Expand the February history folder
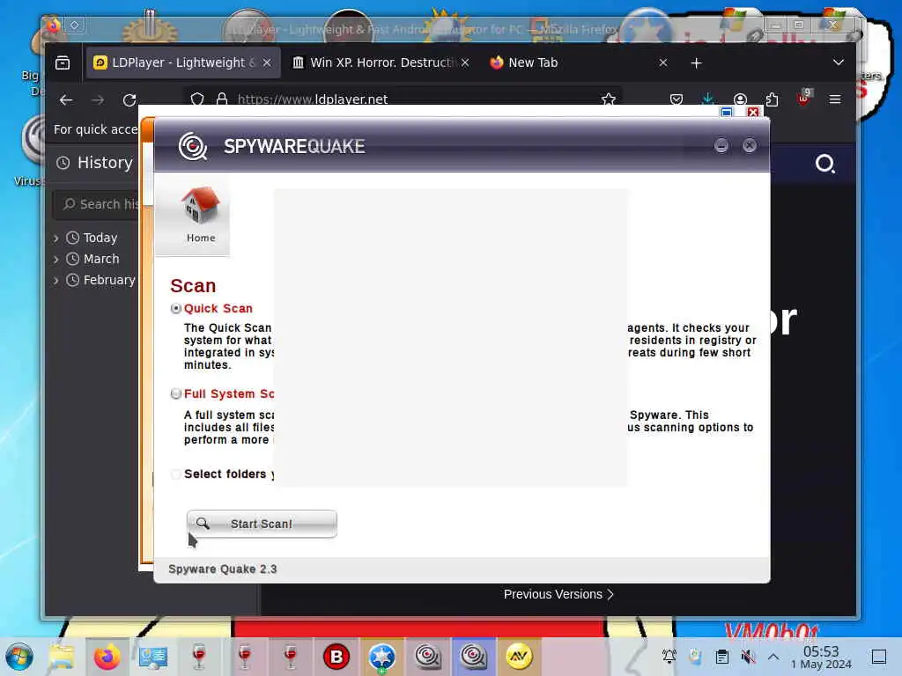Viewport: 902px width, 676px height. click(x=55, y=281)
